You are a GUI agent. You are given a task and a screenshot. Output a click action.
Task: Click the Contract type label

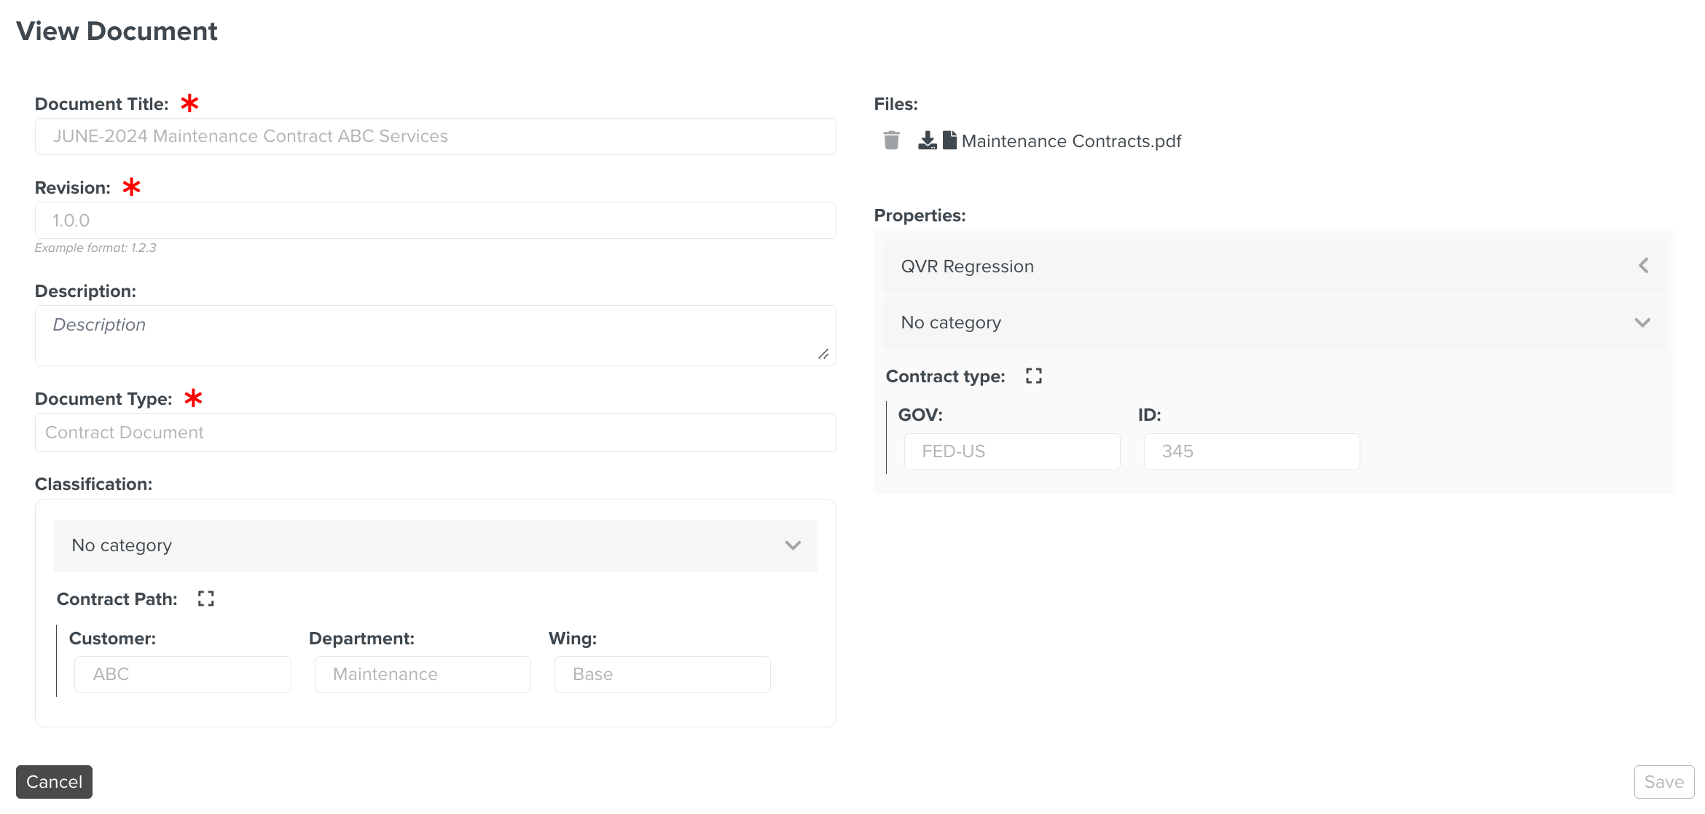pos(945,376)
